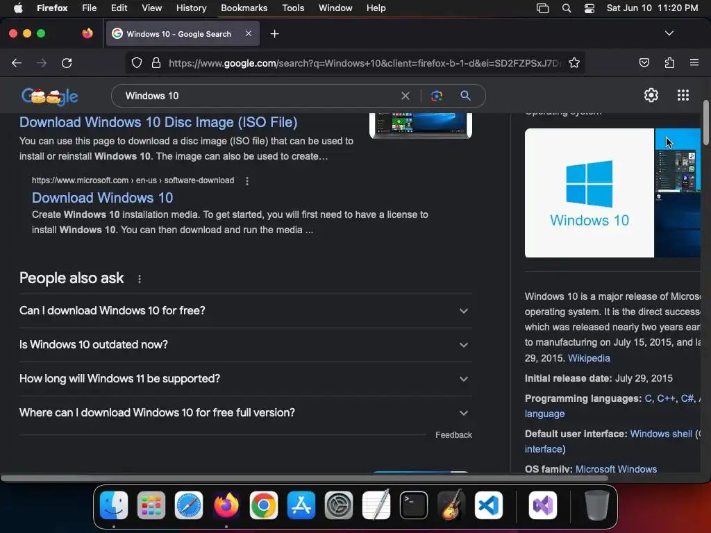Image resolution: width=711 pixels, height=533 pixels.
Task: Follow the Wikipedia link in knowledge panel
Action: pos(589,358)
